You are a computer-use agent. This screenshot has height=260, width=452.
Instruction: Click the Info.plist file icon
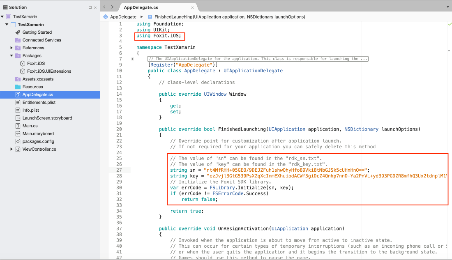[x=18, y=110]
